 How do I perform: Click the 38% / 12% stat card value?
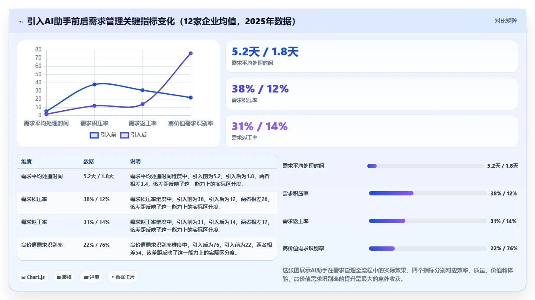tap(260, 89)
